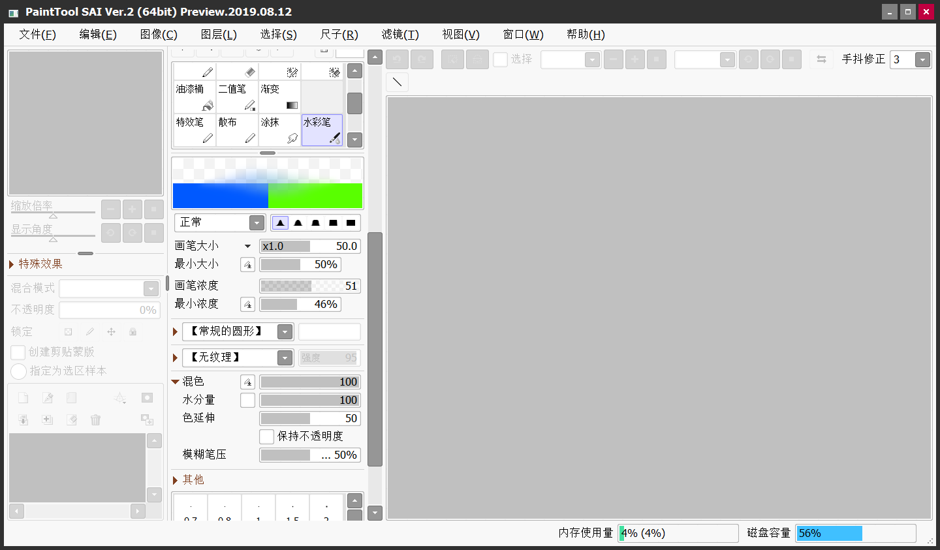The height and width of the screenshot is (550, 940).
Task: Select the sharpest brush edge shape
Action: click(x=280, y=222)
